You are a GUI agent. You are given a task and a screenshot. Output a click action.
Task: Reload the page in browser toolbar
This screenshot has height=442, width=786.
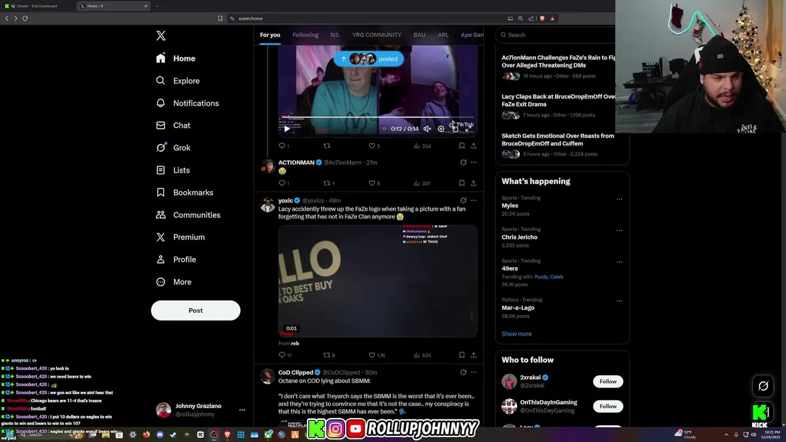coord(25,18)
